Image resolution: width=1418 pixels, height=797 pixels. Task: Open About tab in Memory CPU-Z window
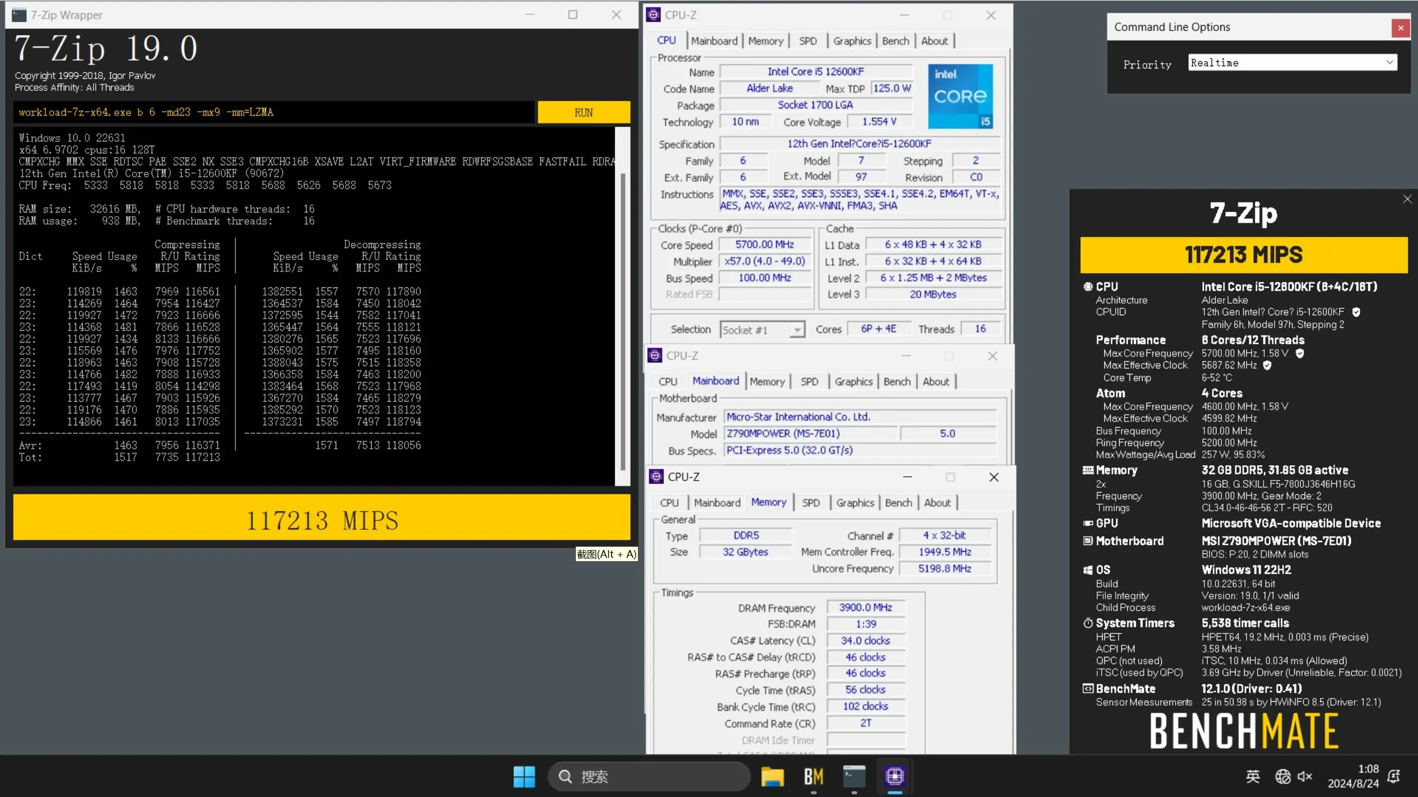coord(937,503)
